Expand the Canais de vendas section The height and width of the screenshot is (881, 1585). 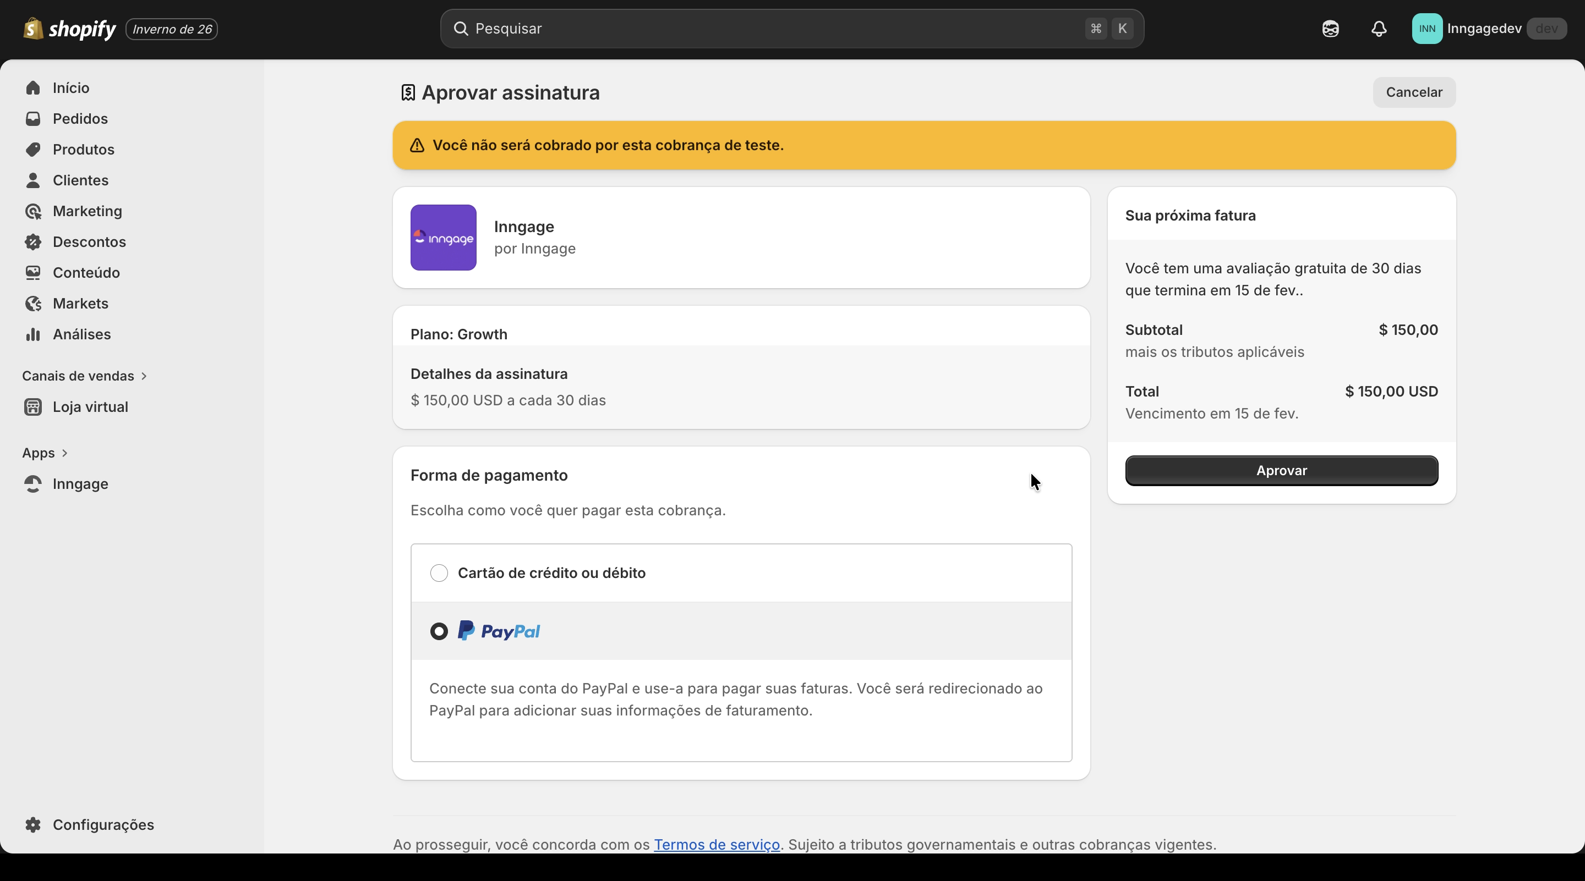[x=144, y=376]
